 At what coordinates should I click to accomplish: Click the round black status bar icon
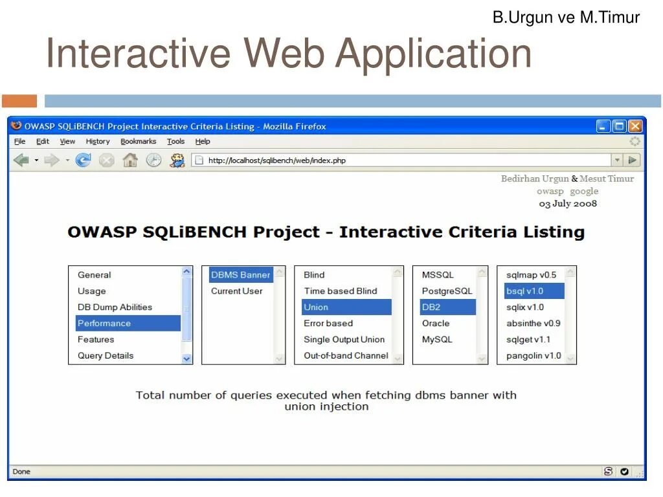pos(625,471)
